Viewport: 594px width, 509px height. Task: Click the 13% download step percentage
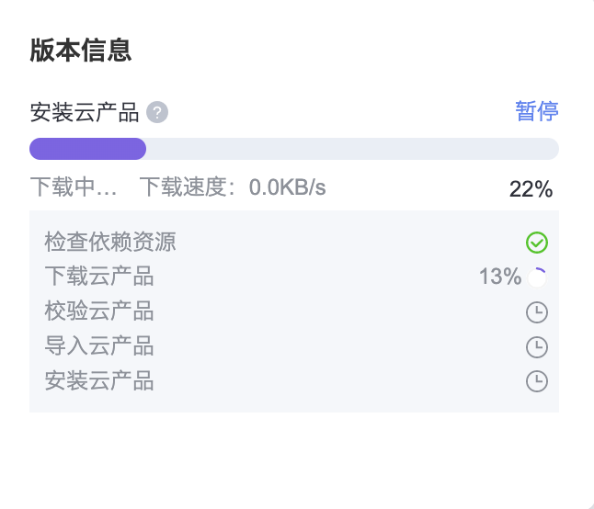(499, 277)
